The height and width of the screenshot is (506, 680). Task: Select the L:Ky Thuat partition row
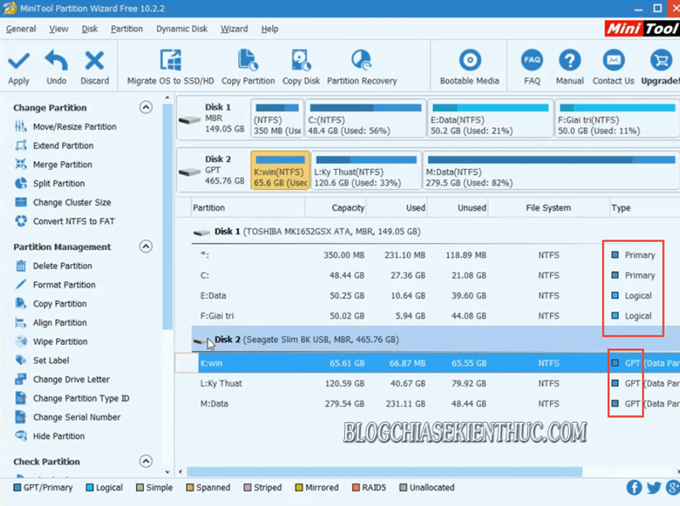pos(435,384)
